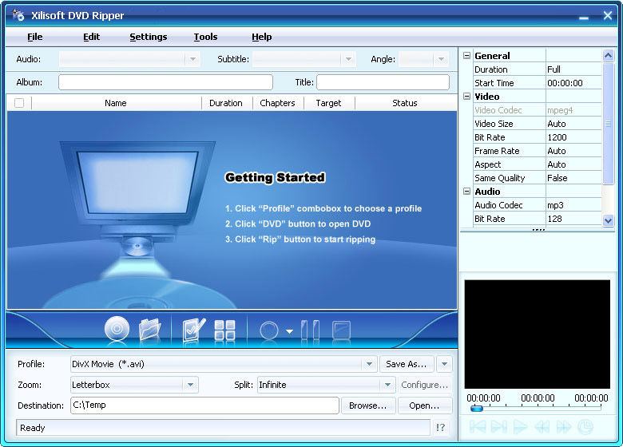Close the Xilisoft DVD Ripper window

pyautogui.click(x=608, y=15)
